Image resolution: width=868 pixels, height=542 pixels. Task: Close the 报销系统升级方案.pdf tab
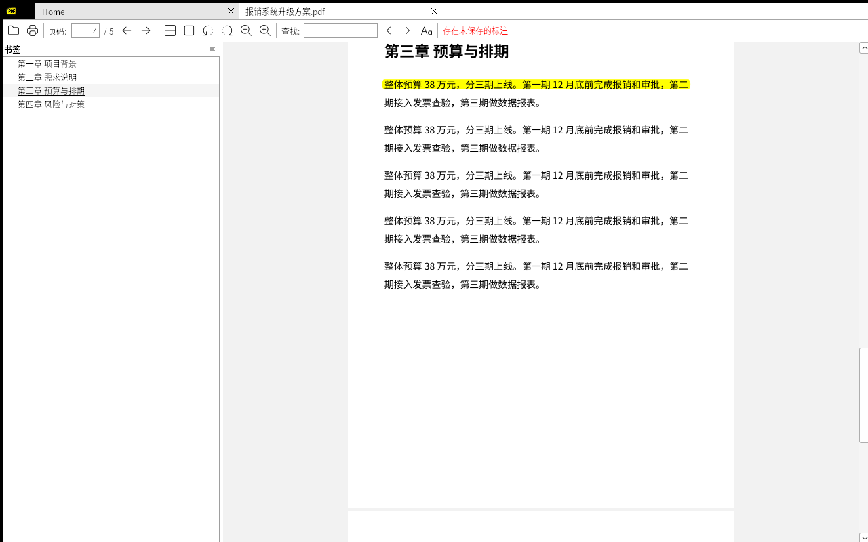pyautogui.click(x=435, y=11)
